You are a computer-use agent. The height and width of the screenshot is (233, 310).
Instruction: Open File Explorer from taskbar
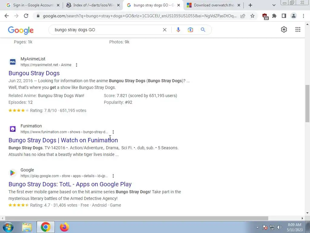point(27,227)
